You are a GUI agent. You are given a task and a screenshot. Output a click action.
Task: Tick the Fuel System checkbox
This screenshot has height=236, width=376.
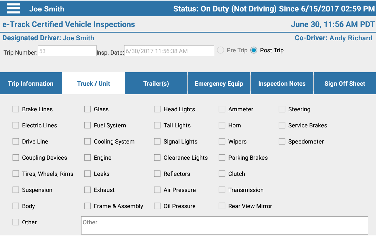coord(87,125)
